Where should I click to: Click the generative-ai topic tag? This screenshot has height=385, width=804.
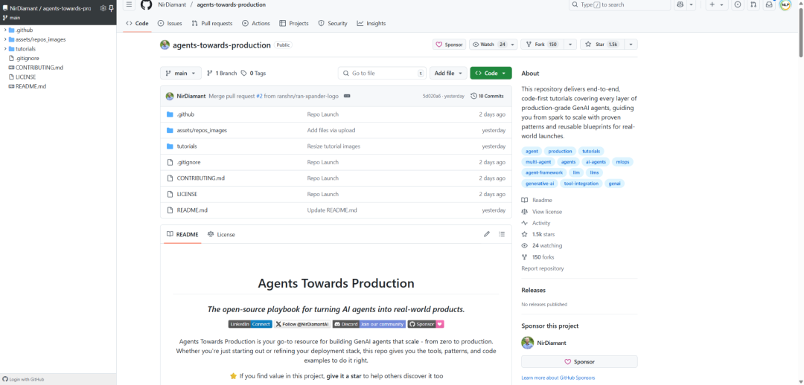pos(540,184)
